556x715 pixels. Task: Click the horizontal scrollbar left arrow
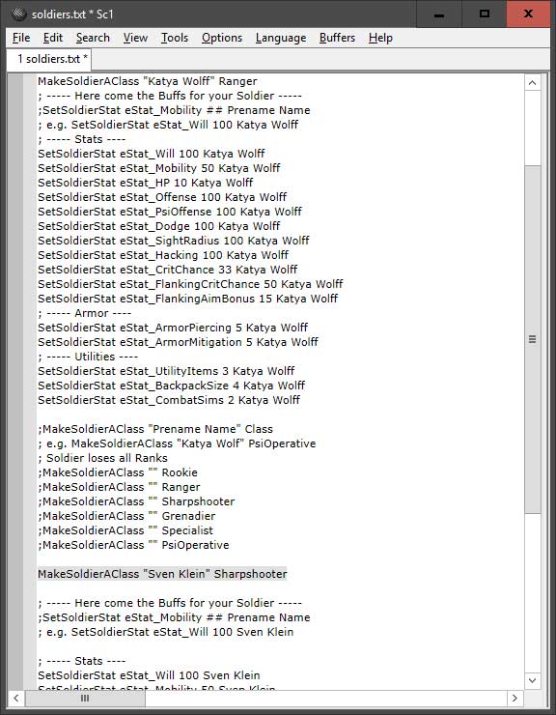16,698
